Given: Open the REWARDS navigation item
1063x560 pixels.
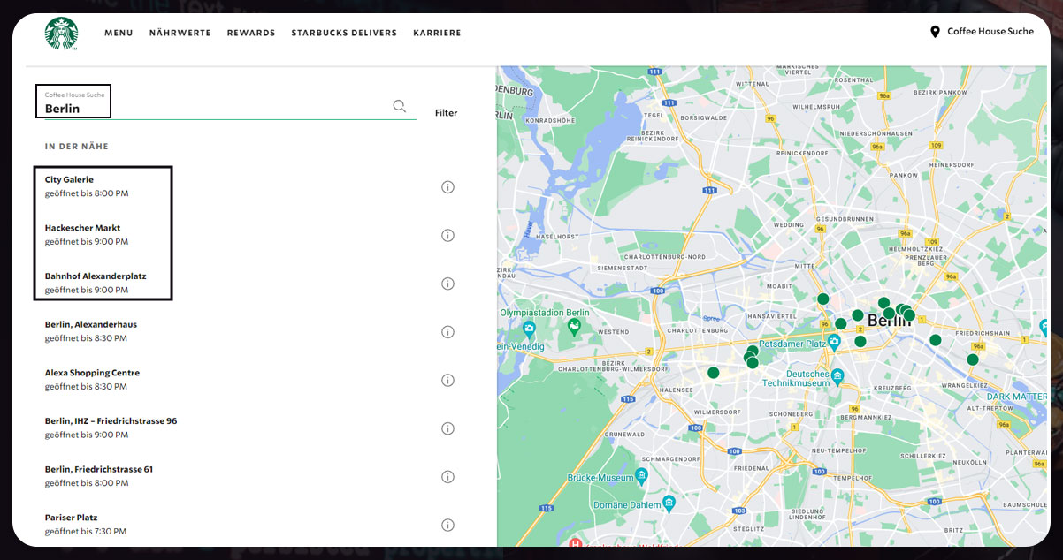Looking at the screenshot, I should pyautogui.click(x=251, y=33).
